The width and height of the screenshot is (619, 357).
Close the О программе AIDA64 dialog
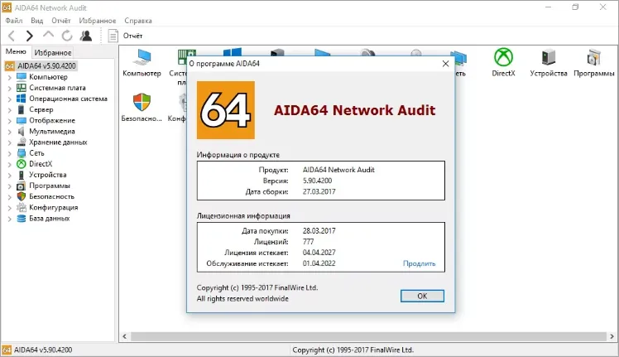tap(446, 64)
